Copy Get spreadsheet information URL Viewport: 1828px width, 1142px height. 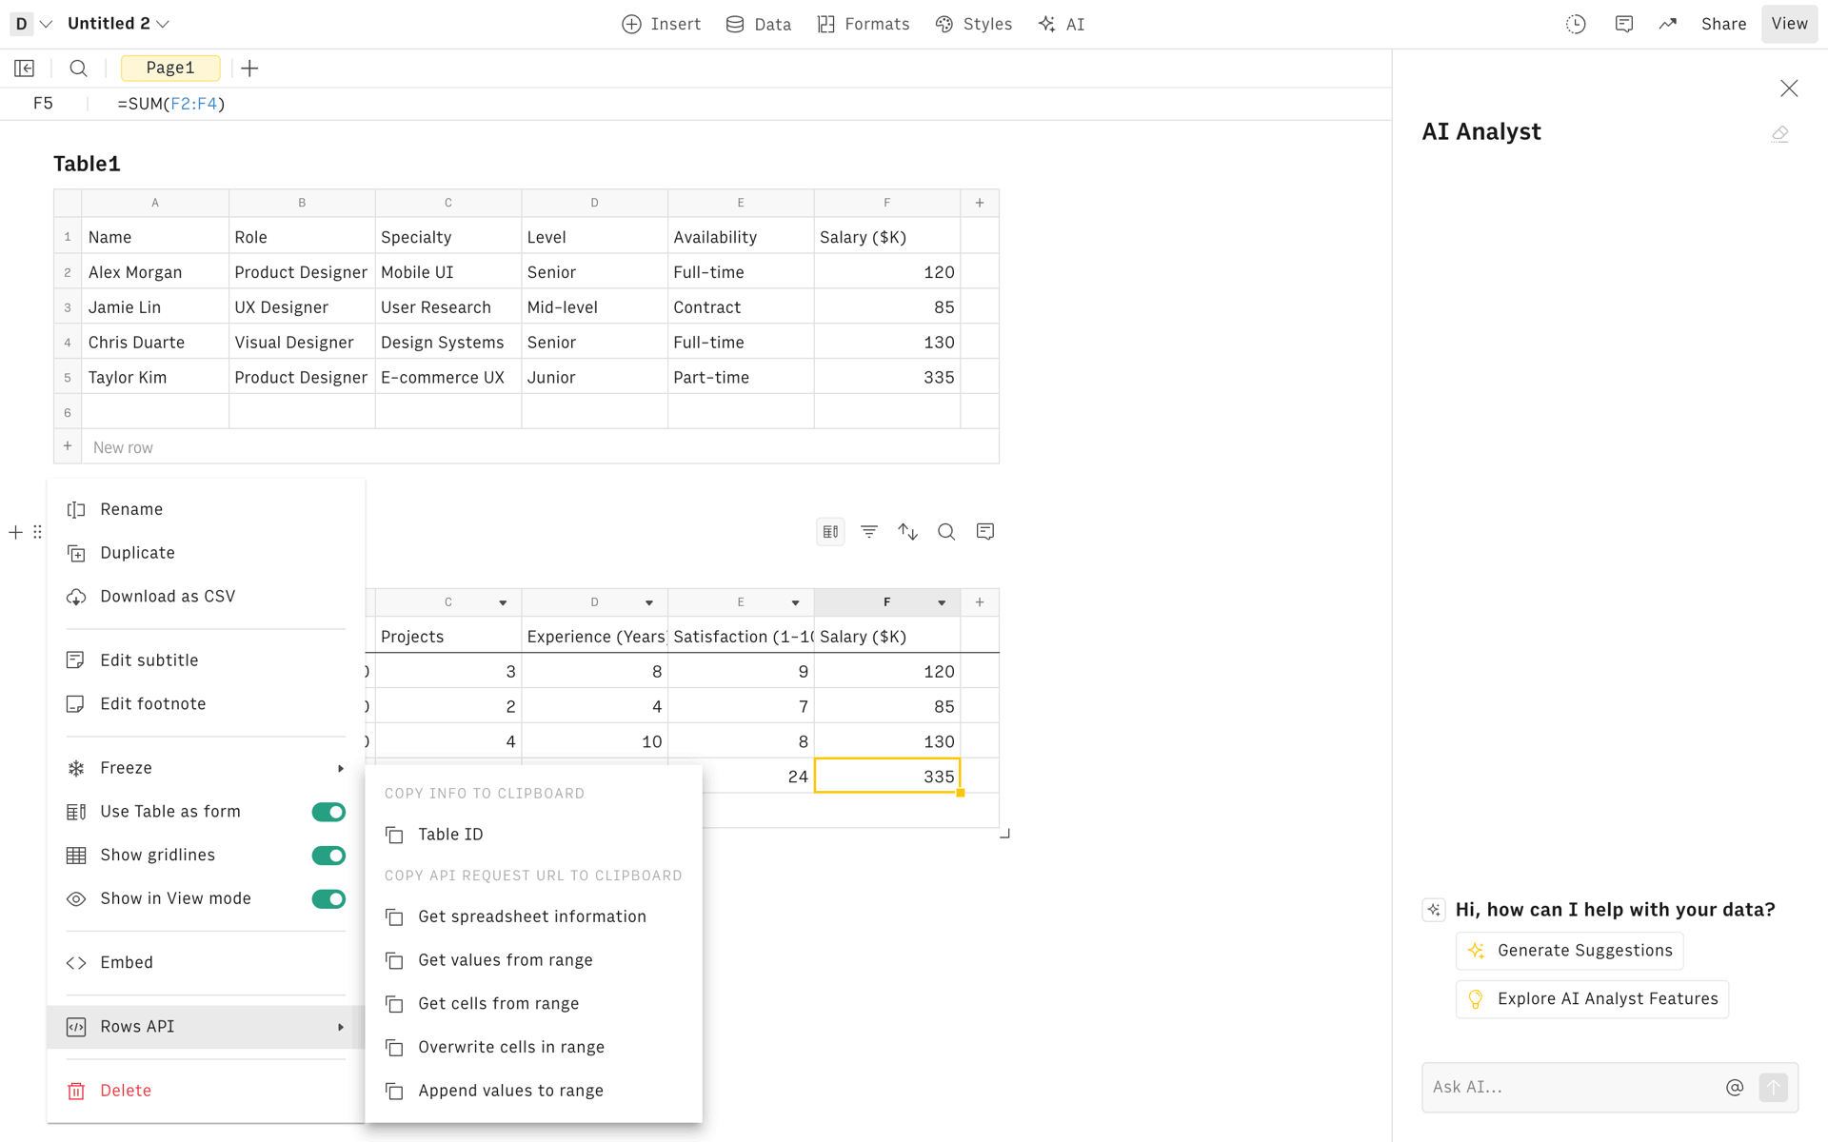[533, 916]
